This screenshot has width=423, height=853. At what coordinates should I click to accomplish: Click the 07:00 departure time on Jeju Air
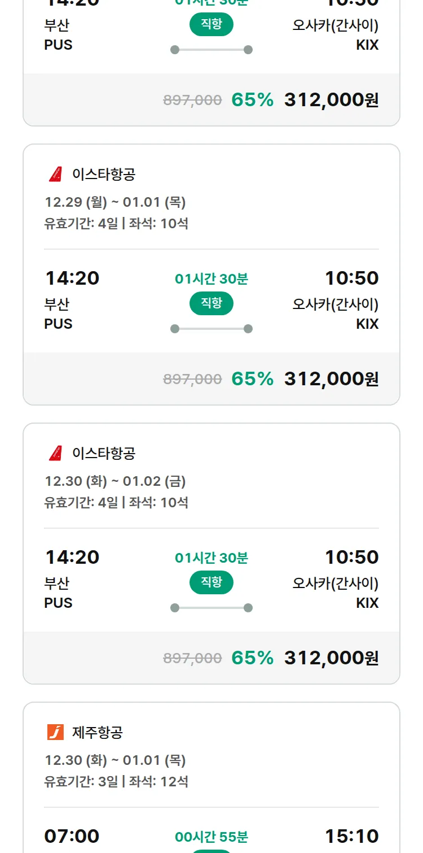(x=72, y=836)
